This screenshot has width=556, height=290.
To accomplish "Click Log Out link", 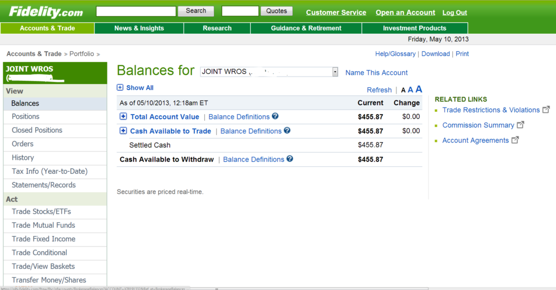I will point(454,12).
